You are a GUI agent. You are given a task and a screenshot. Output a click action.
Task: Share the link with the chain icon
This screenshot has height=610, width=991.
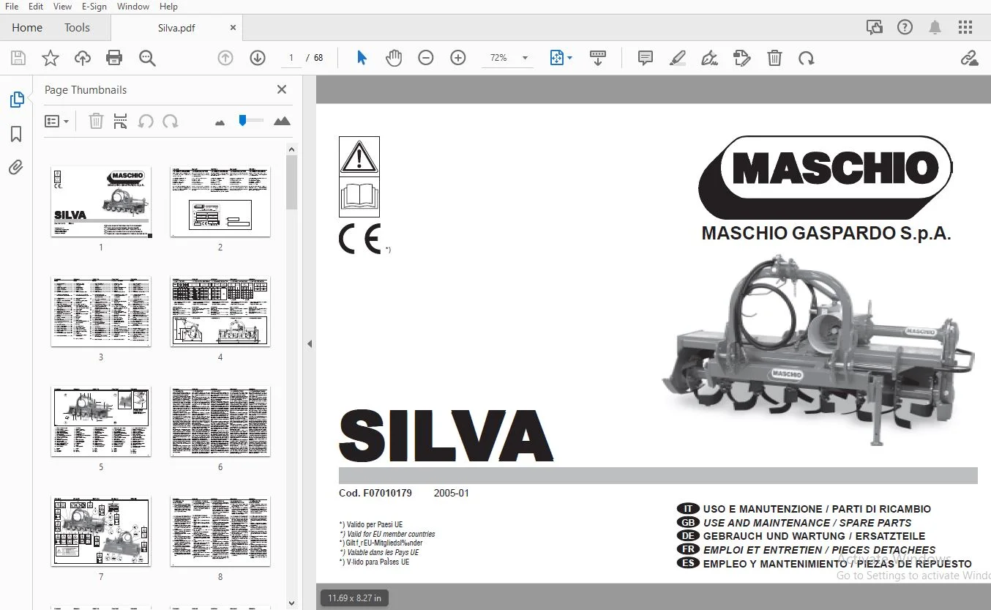click(x=969, y=58)
